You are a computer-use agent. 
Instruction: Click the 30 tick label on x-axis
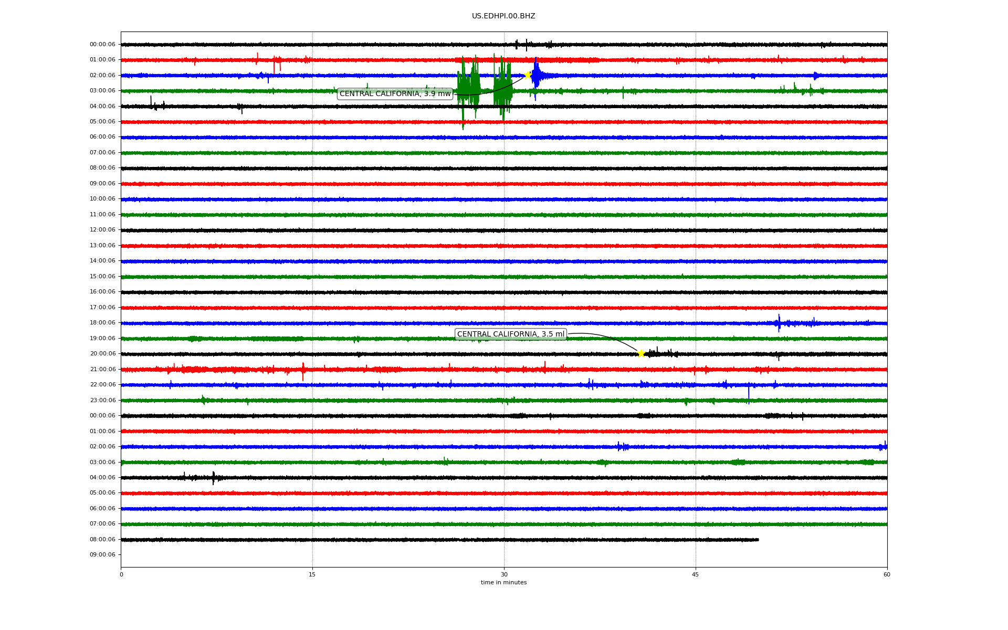coord(504,574)
